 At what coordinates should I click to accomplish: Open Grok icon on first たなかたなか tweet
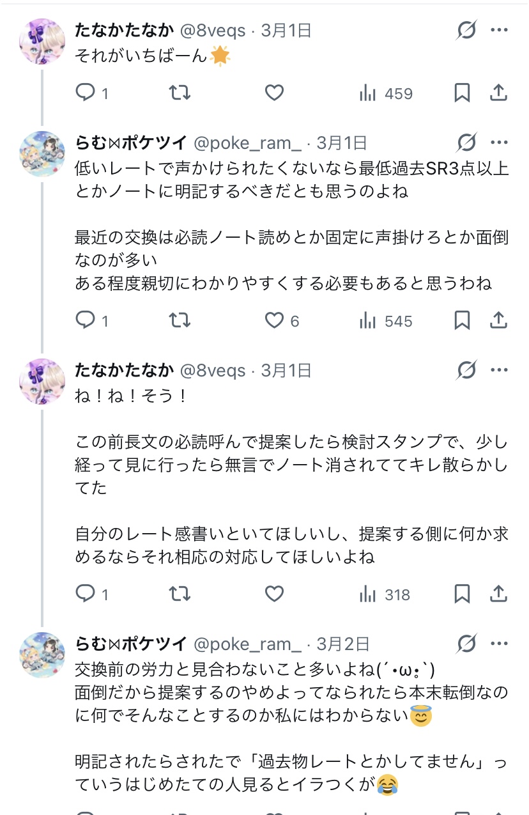467,29
